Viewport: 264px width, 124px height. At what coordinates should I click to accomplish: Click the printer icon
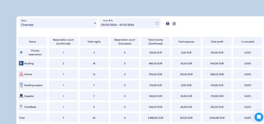coord(168,24)
